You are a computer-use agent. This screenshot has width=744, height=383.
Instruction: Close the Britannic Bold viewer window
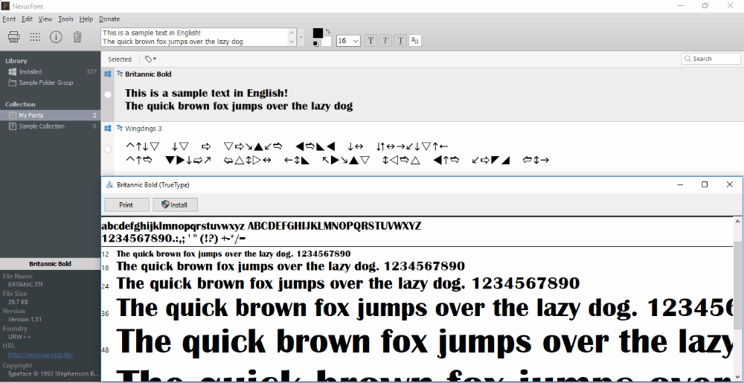[x=730, y=184]
